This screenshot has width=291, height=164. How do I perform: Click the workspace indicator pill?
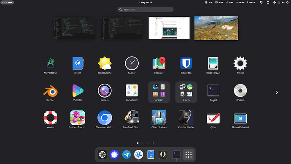(7, 3)
